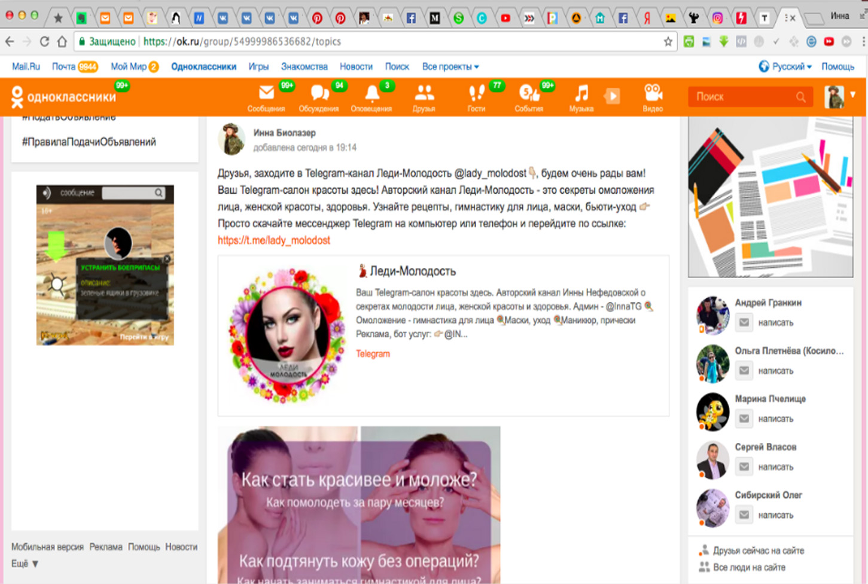868x584 pixels.
Task: Open the Леди-Молодость flower wreath thumbnail
Action: click(x=287, y=335)
